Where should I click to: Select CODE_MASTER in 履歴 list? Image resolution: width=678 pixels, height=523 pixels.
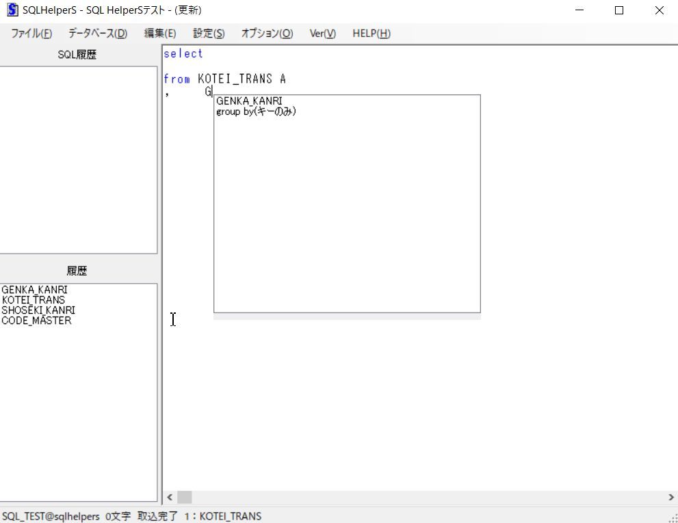(x=37, y=321)
